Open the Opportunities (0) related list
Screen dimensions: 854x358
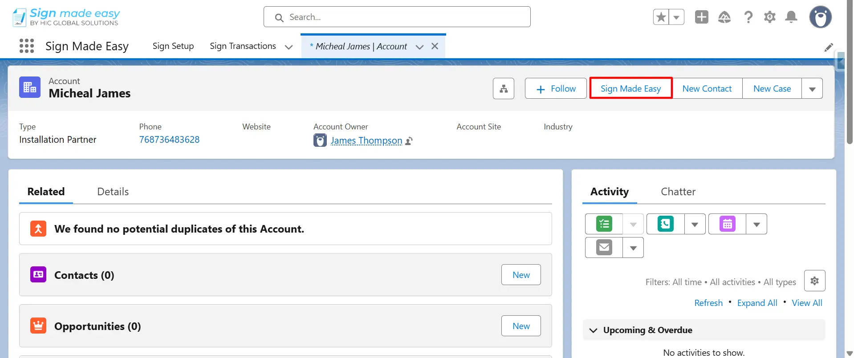(x=98, y=326)
